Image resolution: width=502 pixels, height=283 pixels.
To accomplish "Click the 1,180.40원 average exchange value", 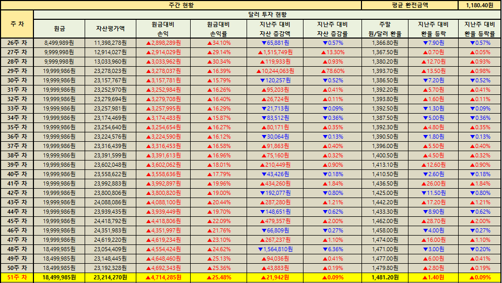I will pos(479,5).
